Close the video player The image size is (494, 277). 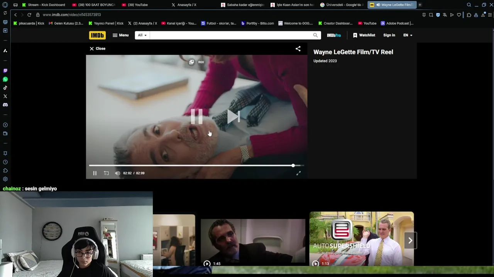click(x=97, y=48)
